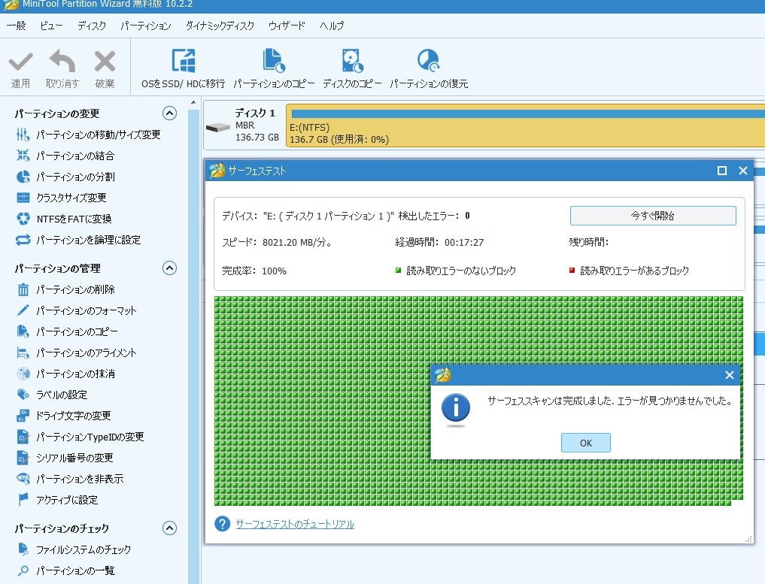Image resolution: width=765 pixels, height=584 pixels.
Task: Collapse the パーティションの変更 section
Action: click(170, 114)
